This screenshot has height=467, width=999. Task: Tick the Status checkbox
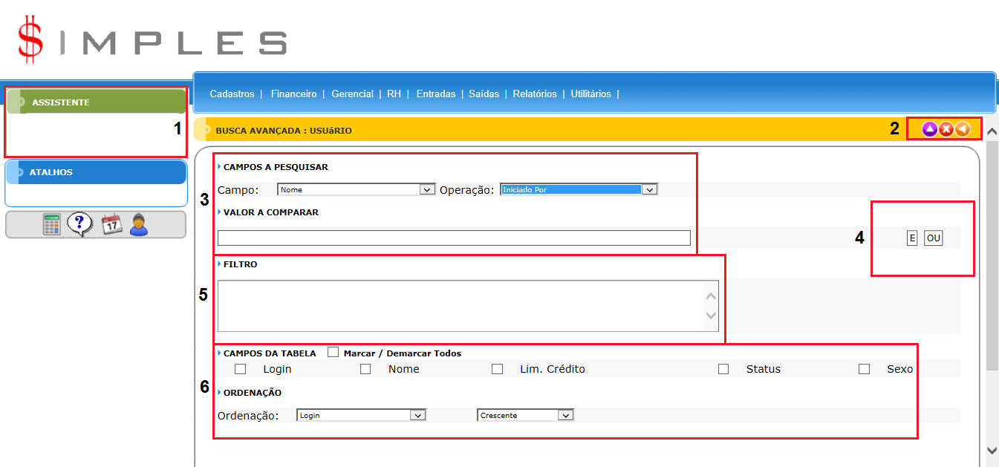coord(723,369)
